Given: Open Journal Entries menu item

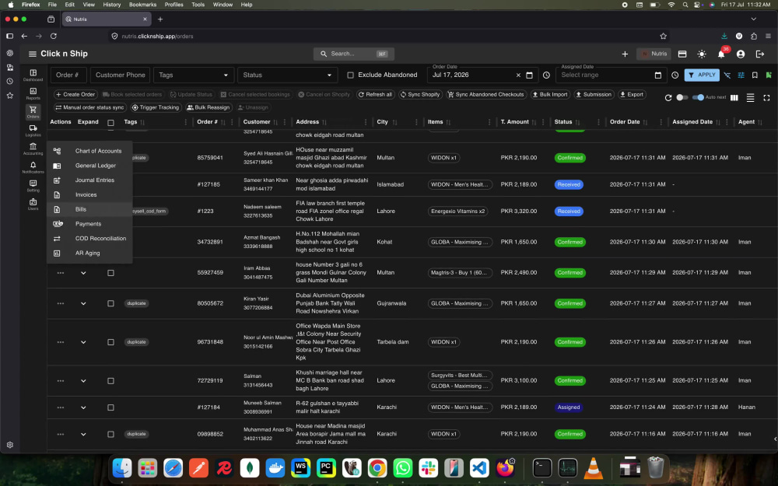Looking at the screenshot, I should 89,180.
